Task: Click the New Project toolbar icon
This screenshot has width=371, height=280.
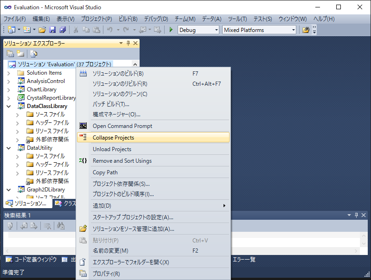Action: [11, 30]
